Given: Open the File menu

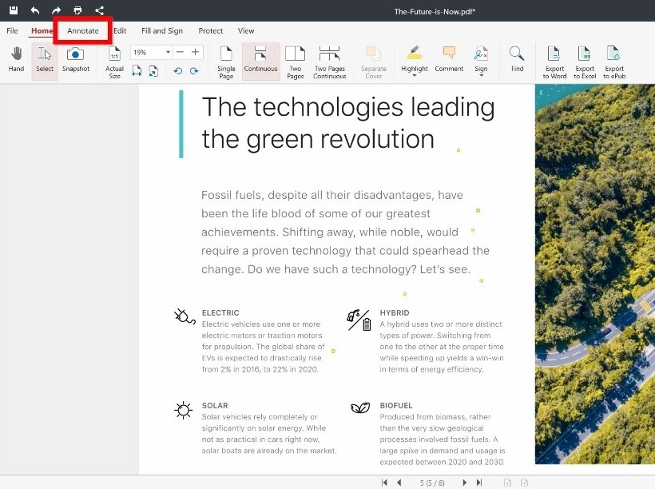Looking at the screenshot, I should coord(12,31).
